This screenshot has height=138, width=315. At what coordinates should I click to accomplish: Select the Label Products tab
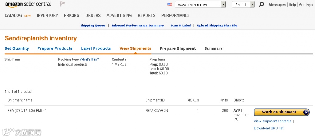pyautogui.click(x=96, y=48)
